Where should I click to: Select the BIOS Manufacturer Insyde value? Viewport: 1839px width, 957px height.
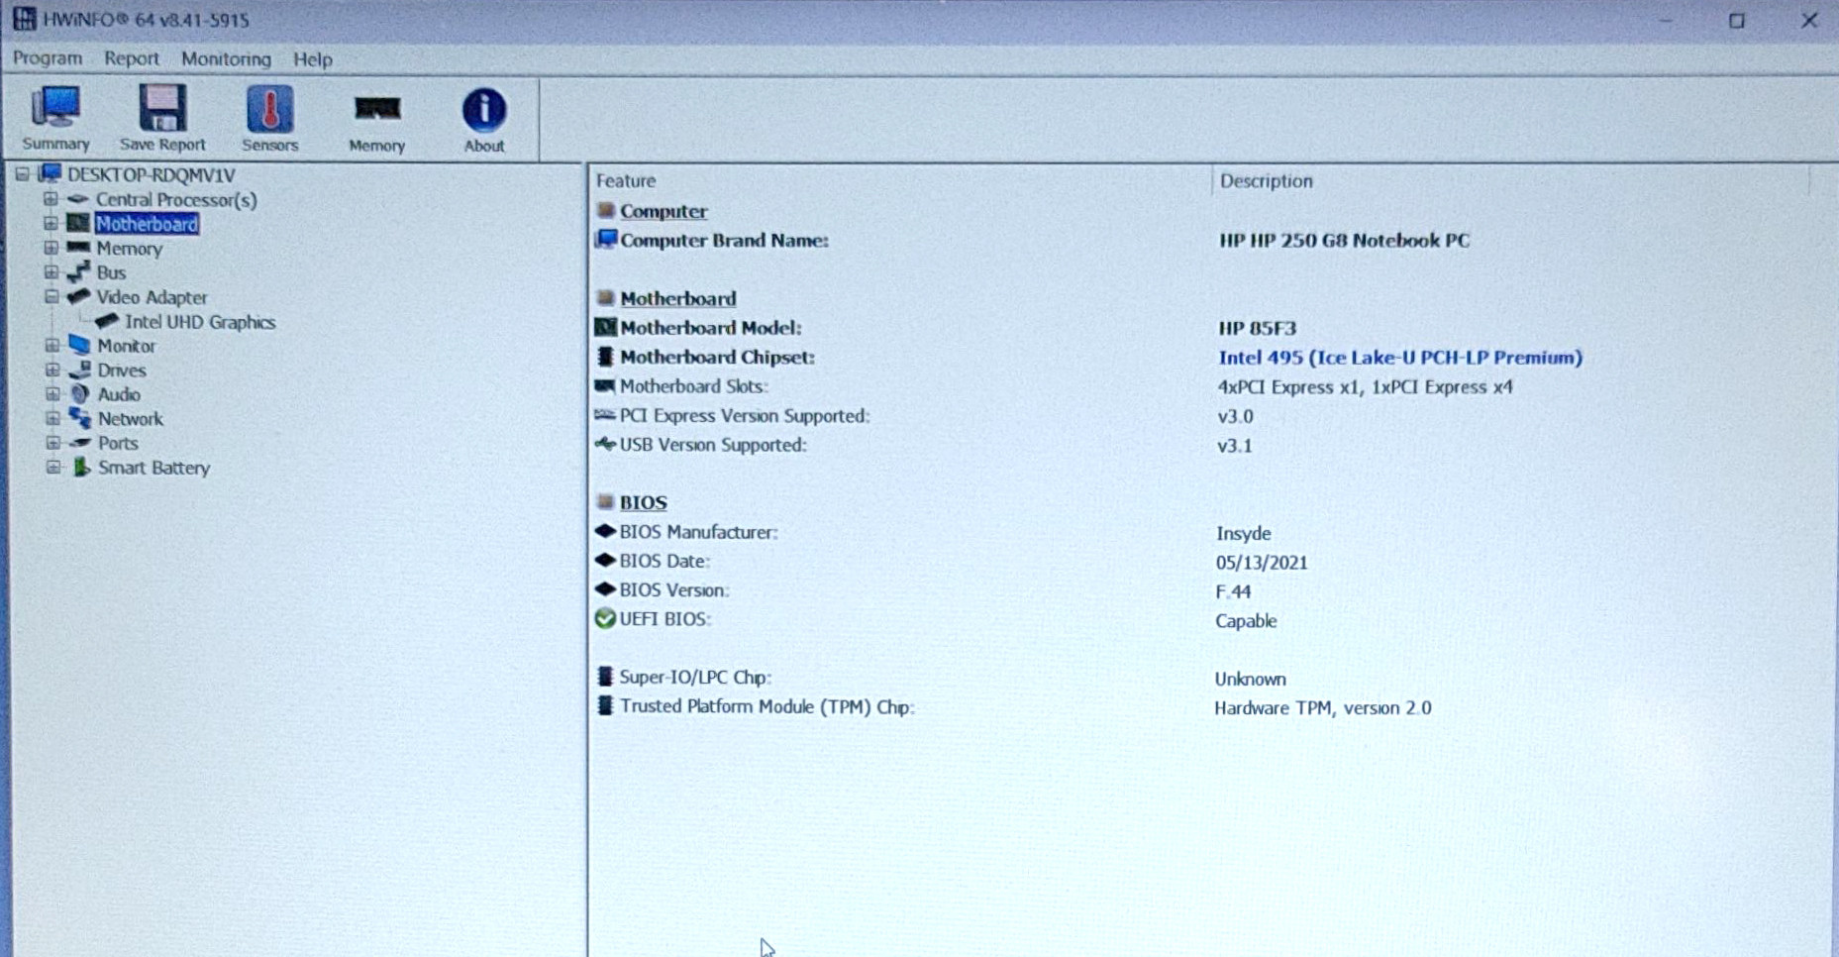tap(1243, 533)
